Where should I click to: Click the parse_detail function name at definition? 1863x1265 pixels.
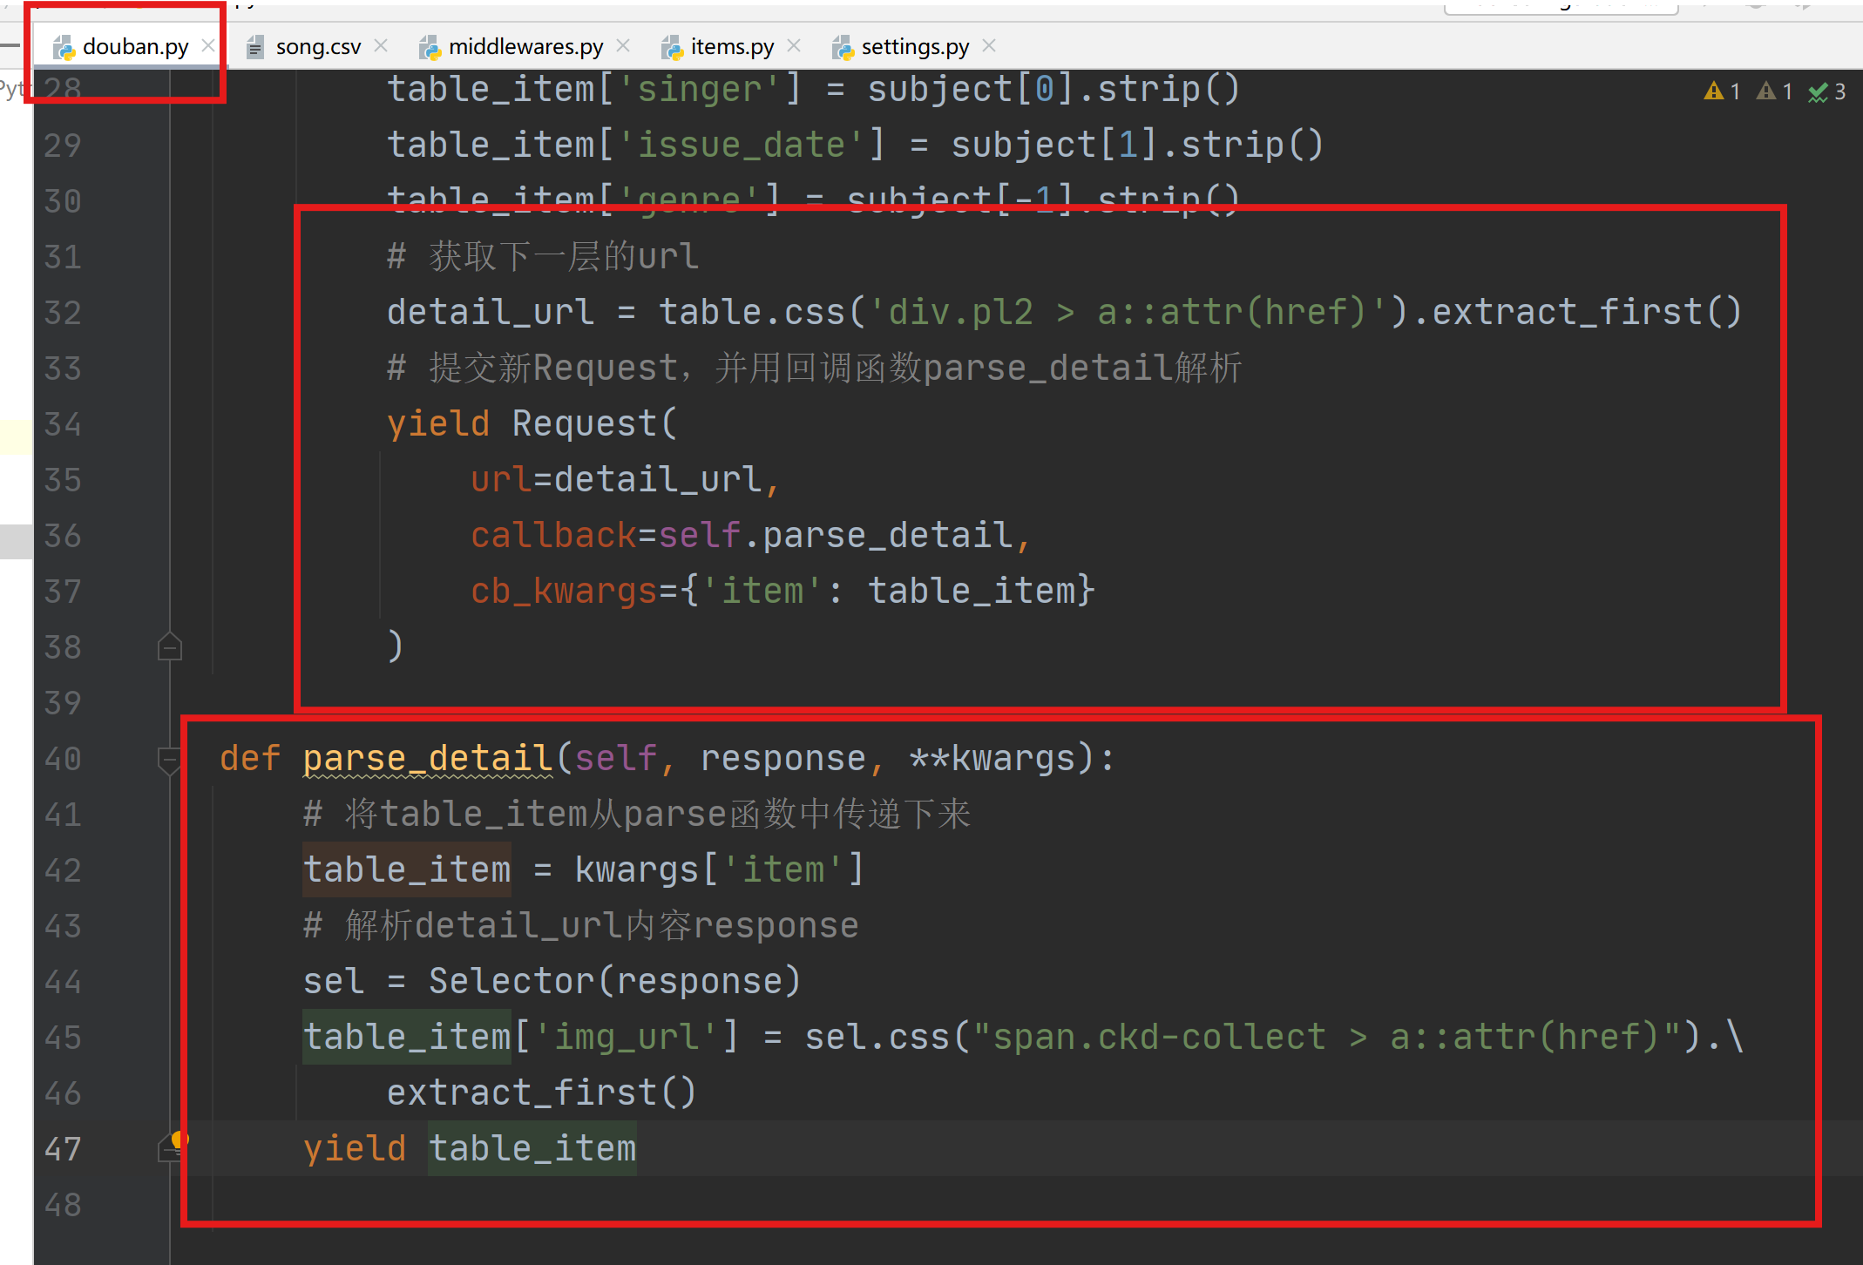[427, 758]
